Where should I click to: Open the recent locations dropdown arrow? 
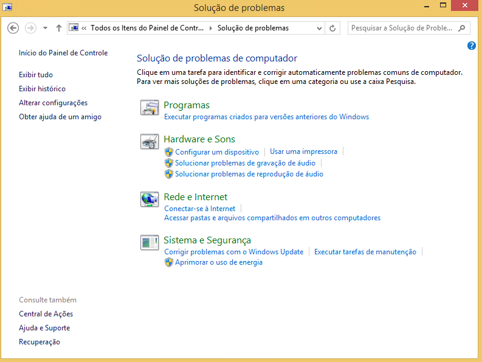pyautogui.click(x=45, y=28)
